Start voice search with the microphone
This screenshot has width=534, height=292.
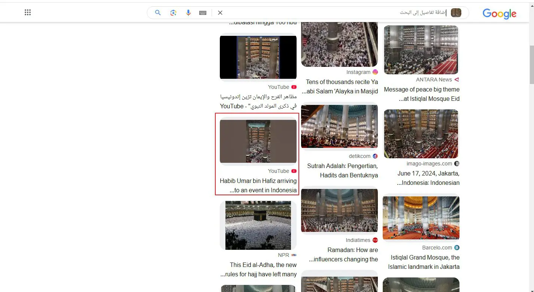tap(188, 13)
